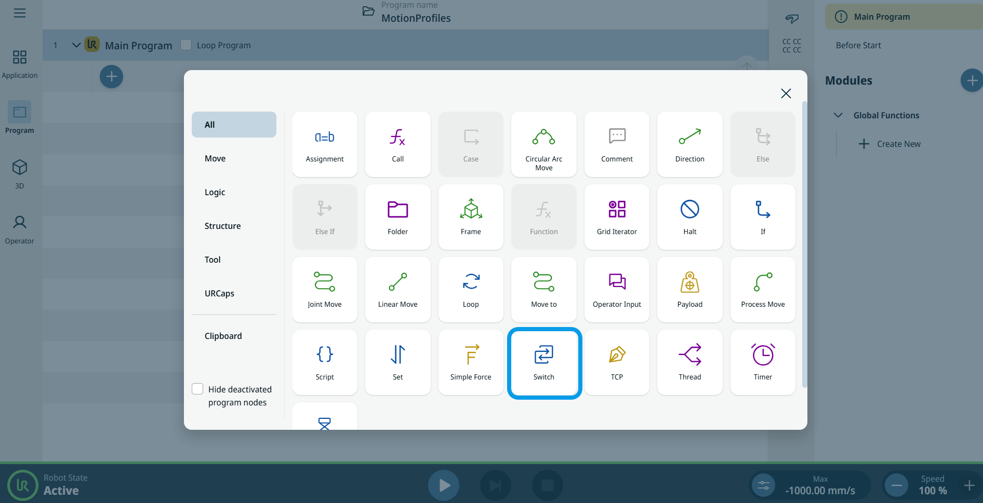Screen dimensions: 983x503
Task: Enable Hide deactivated program nodes checkbox
Action: 197,389
